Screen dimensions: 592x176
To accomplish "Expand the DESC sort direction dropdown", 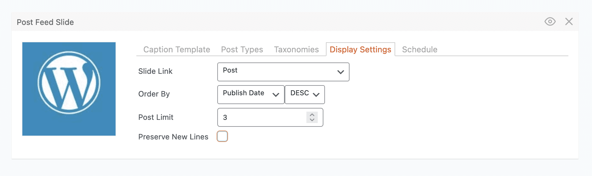I will pos(305,94).
